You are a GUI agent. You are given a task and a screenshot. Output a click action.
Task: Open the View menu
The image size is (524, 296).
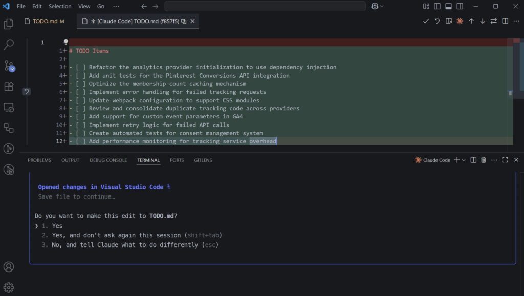click(83, 6)
